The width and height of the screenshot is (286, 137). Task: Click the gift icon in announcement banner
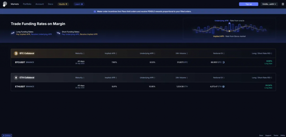[95, 11]
